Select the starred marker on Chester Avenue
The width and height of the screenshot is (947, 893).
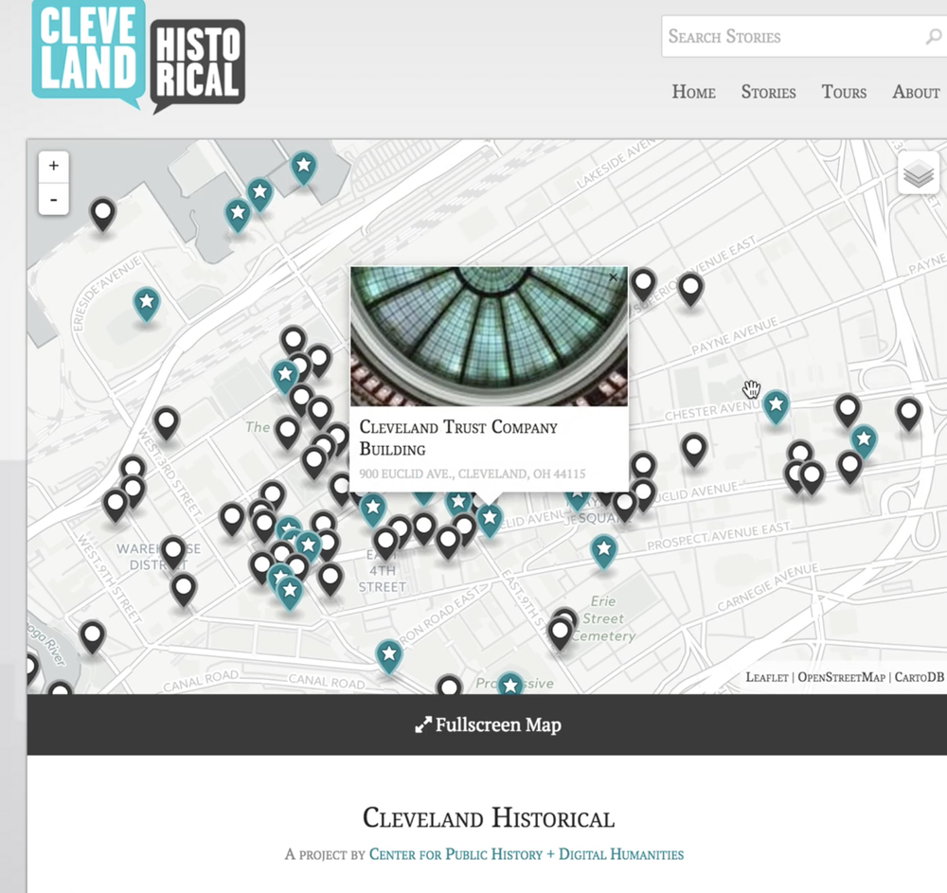pos(777,406)
